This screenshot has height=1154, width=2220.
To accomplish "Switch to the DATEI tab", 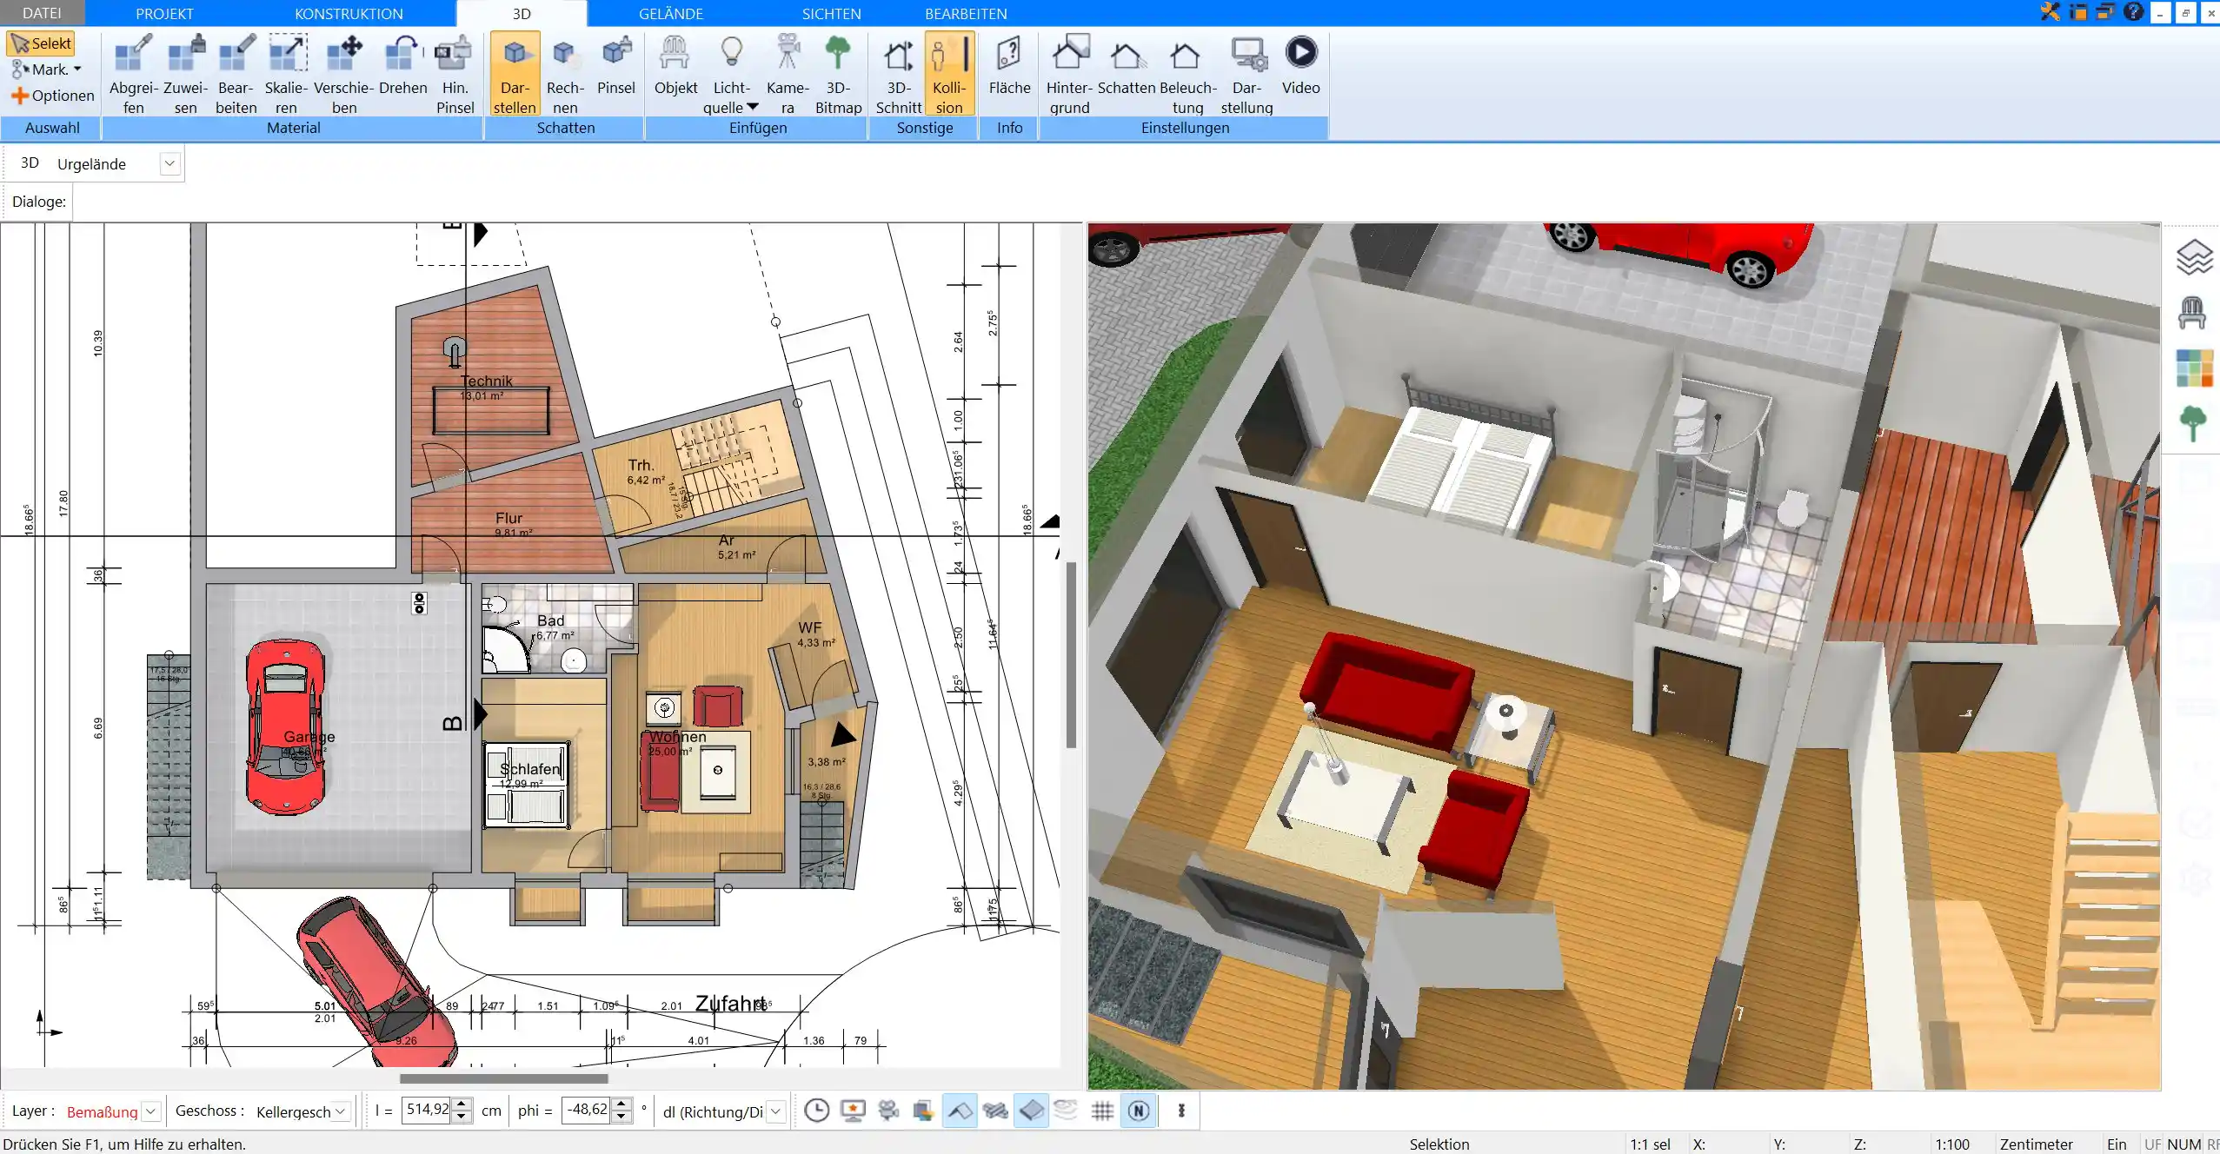I will point(42,13).
